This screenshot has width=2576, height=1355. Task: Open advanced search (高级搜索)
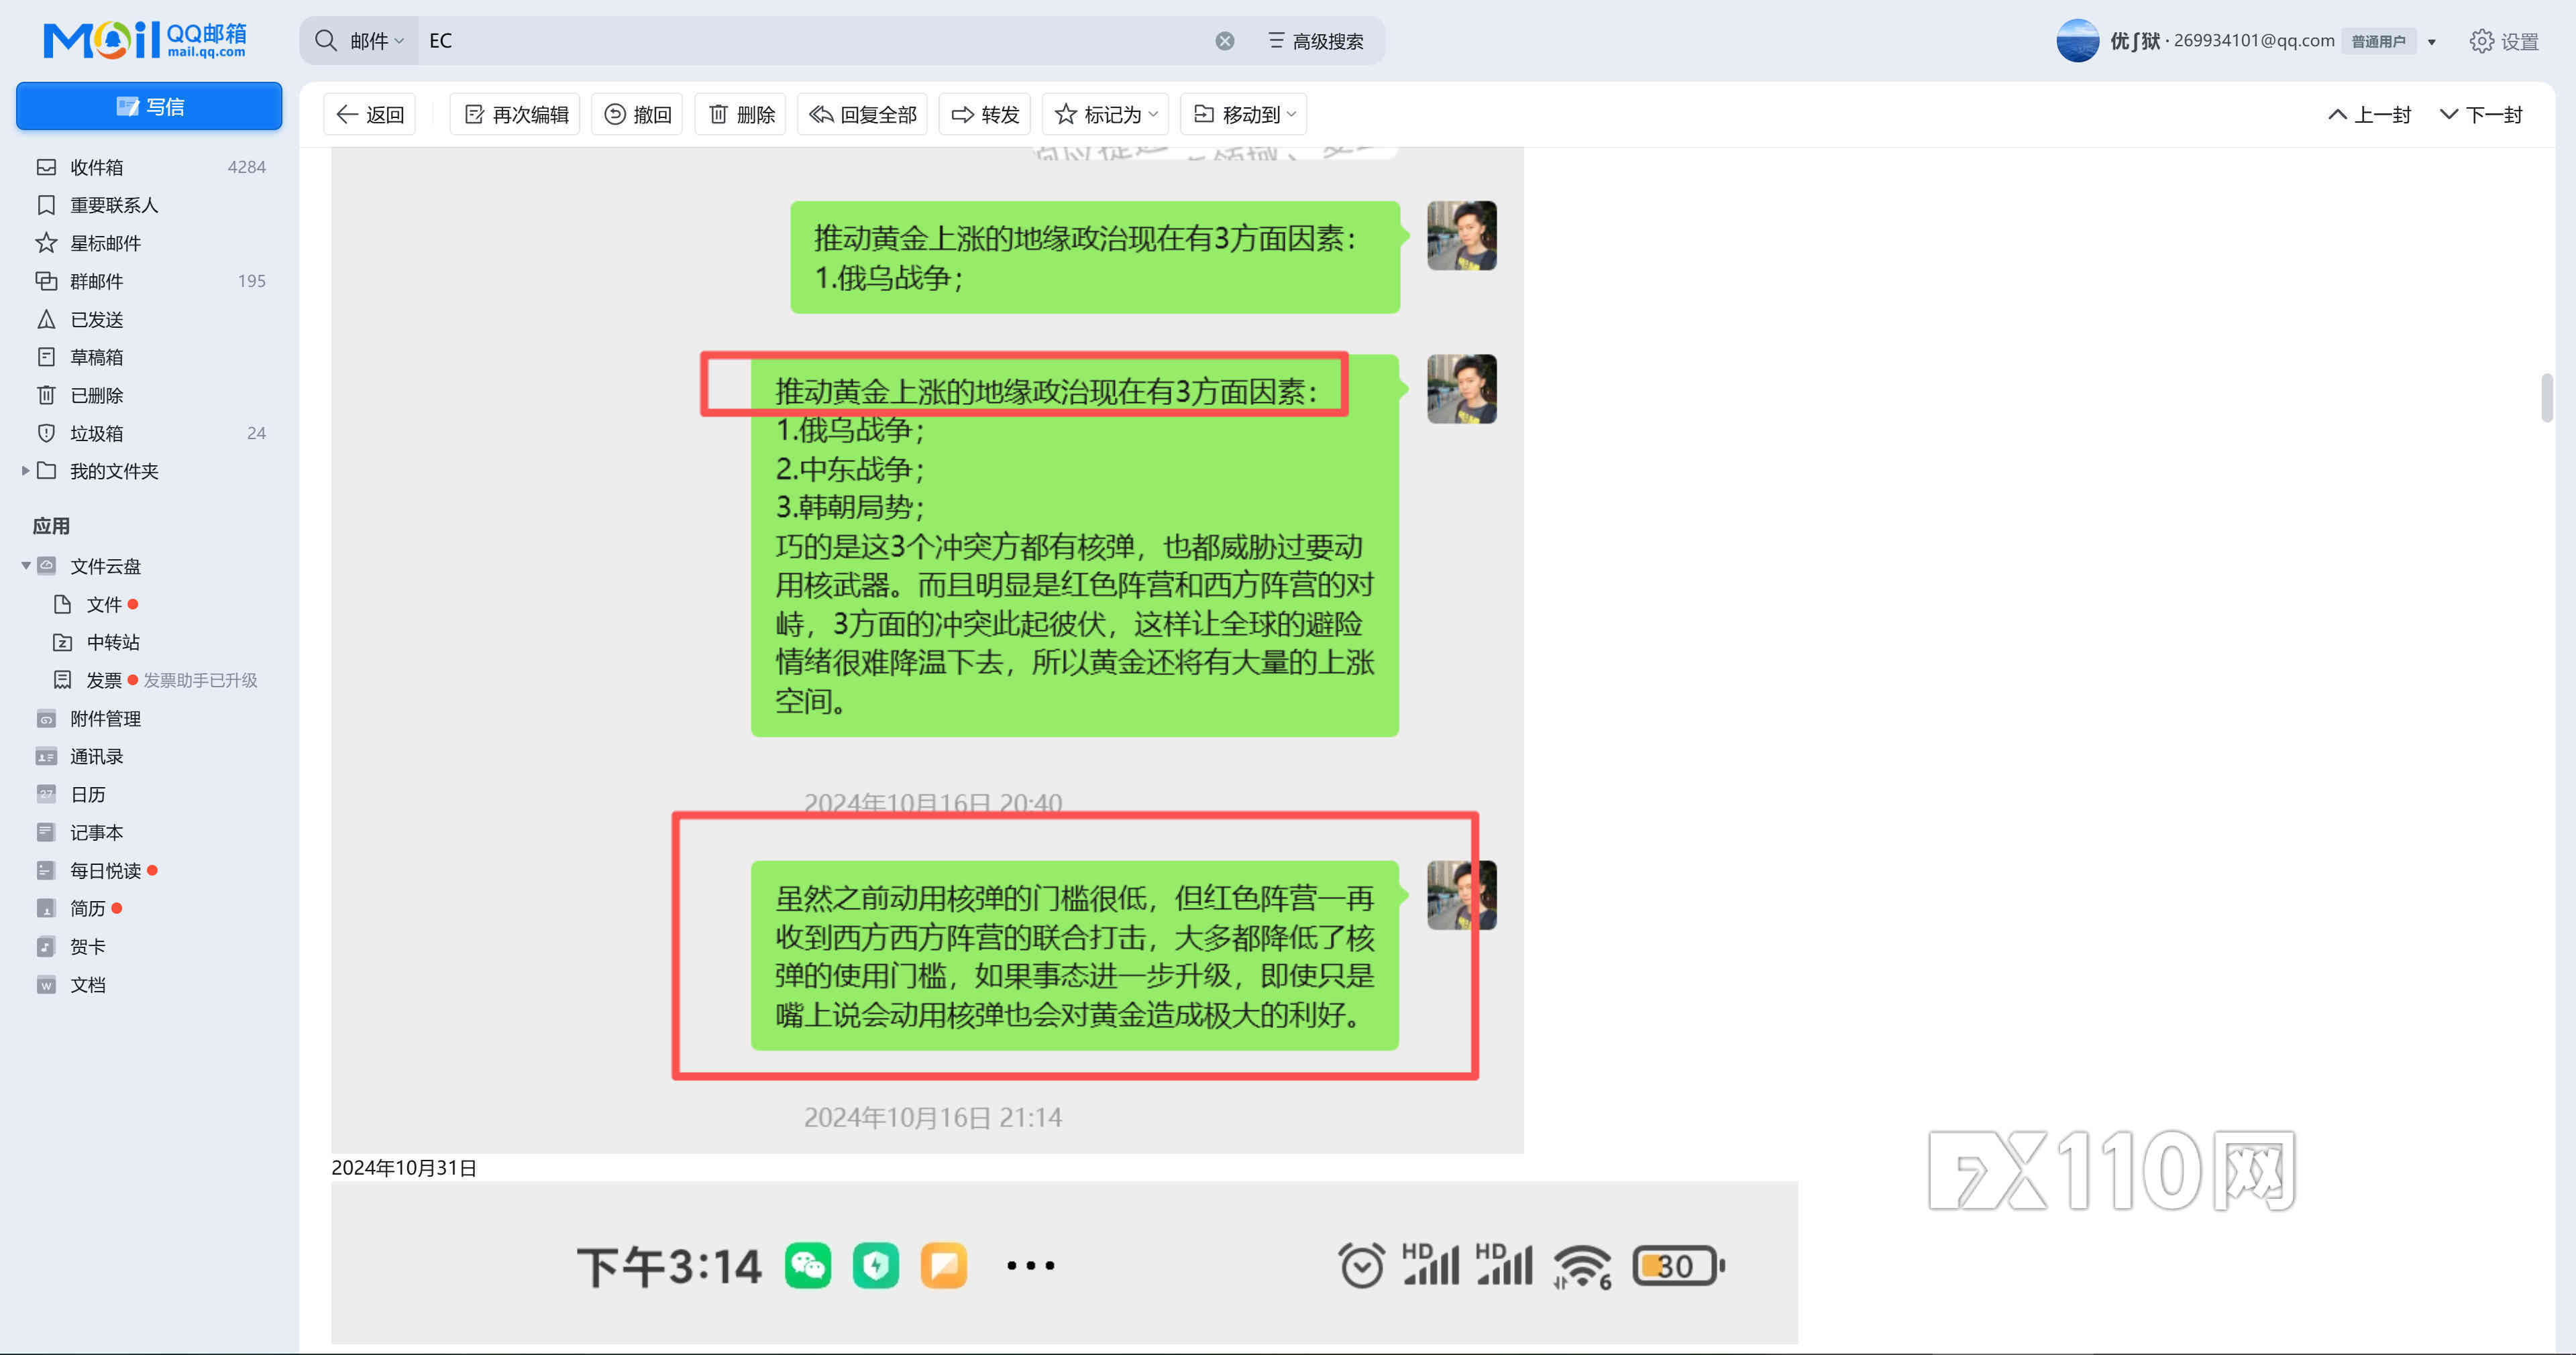coord(1316,41)
